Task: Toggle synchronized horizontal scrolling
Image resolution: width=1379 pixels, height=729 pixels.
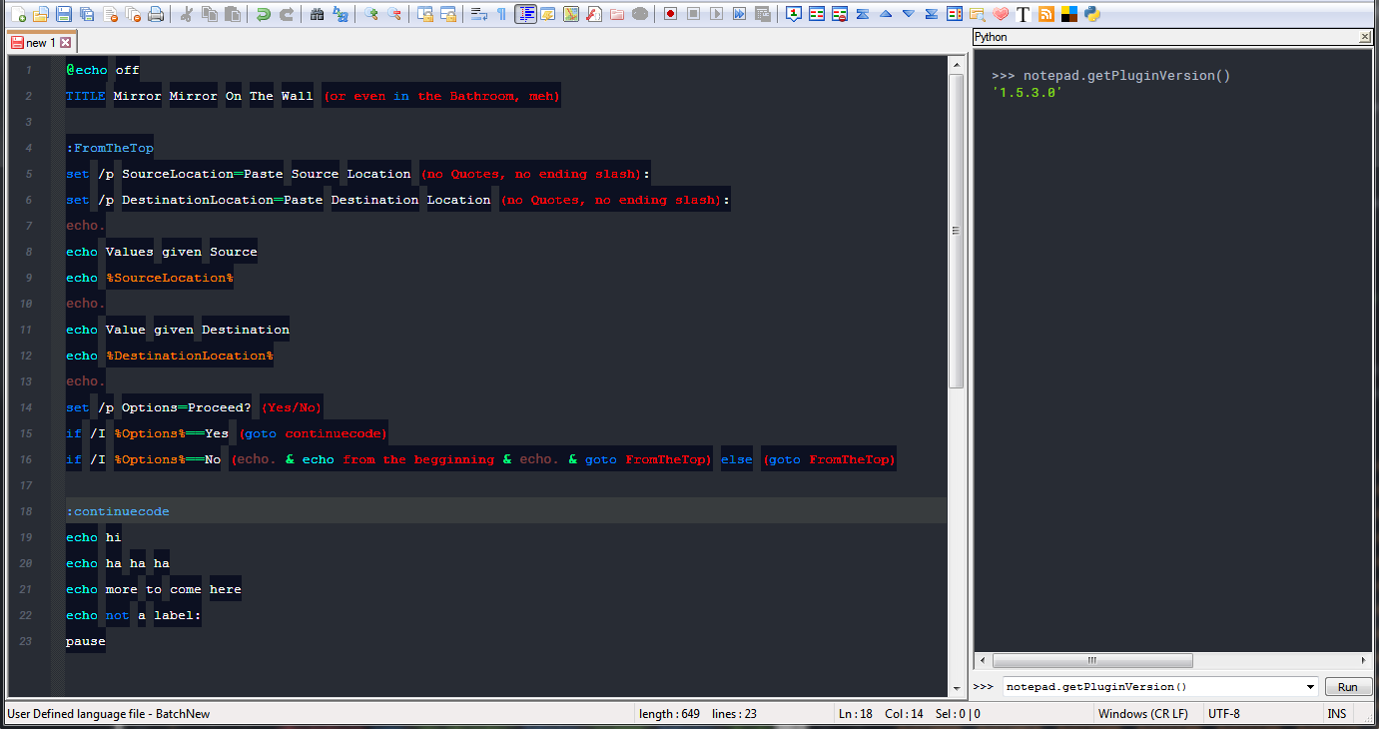Action: pos(448,14)
